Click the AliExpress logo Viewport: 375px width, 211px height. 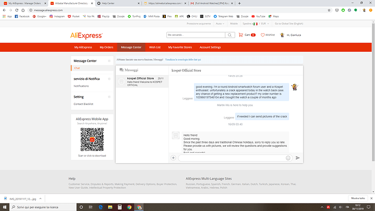pos(86,36)
